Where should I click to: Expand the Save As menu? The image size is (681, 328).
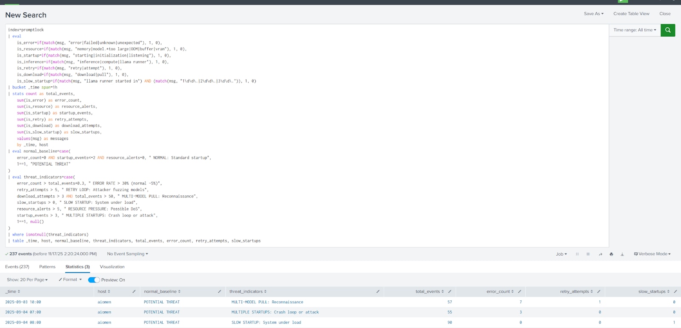(593, 14)
